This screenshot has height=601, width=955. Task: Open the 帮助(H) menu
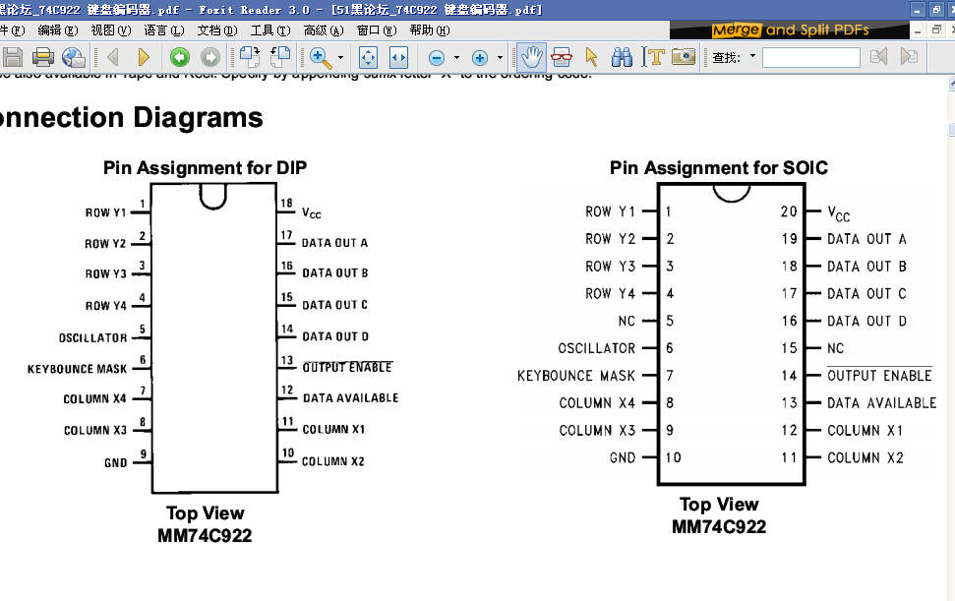click(x=430, y=30)
